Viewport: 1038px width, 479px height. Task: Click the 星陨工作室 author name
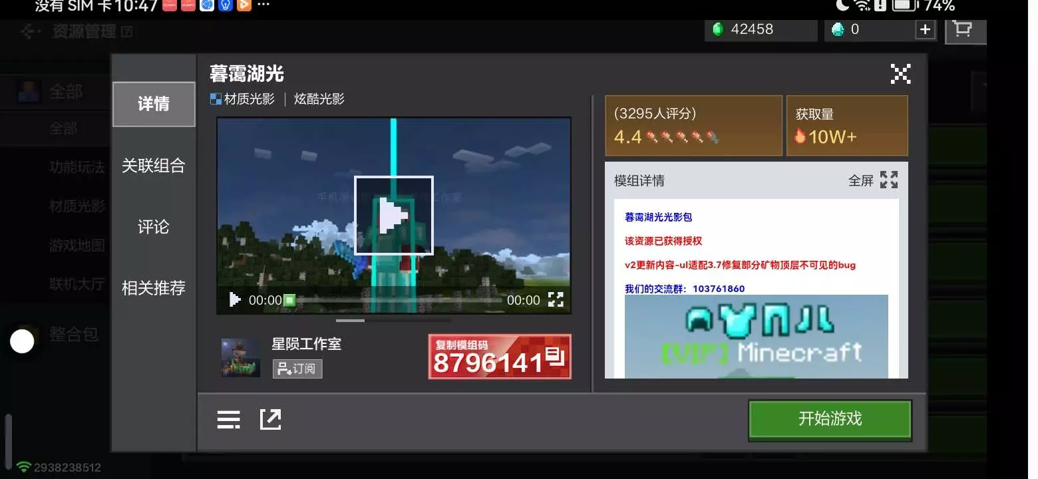pyautogui.click(x=307, y=344)
